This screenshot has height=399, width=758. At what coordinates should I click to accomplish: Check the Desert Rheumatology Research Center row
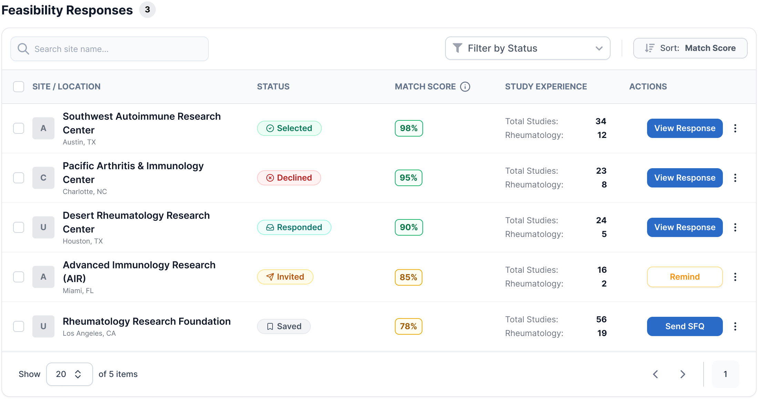point(19,227)
